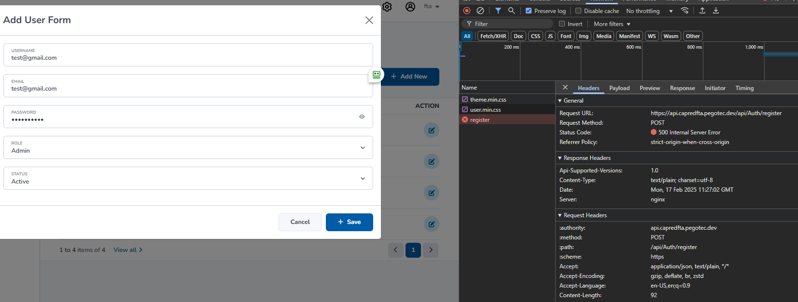Click the network conditions wifi icon

tap(685, 11)
